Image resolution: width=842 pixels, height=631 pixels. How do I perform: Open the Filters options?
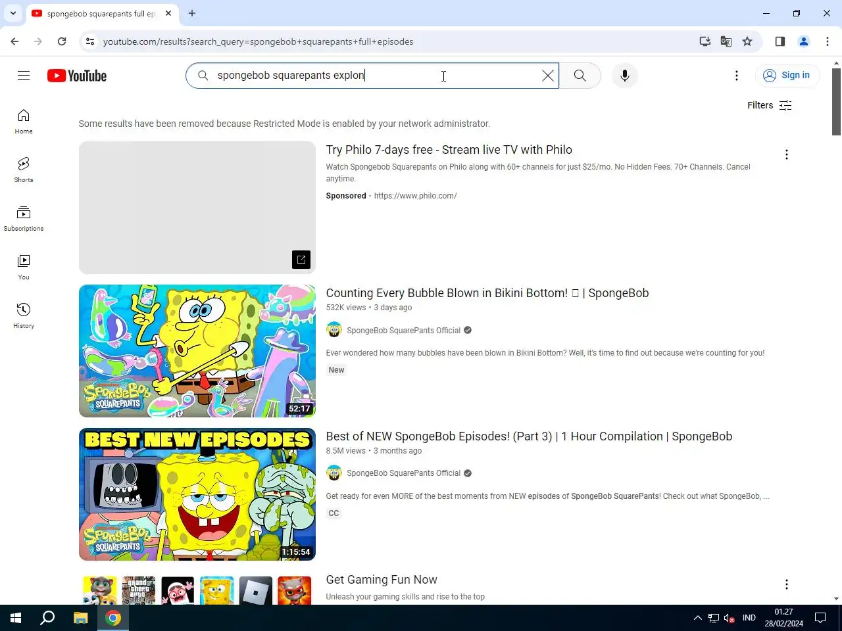[769, 105]
